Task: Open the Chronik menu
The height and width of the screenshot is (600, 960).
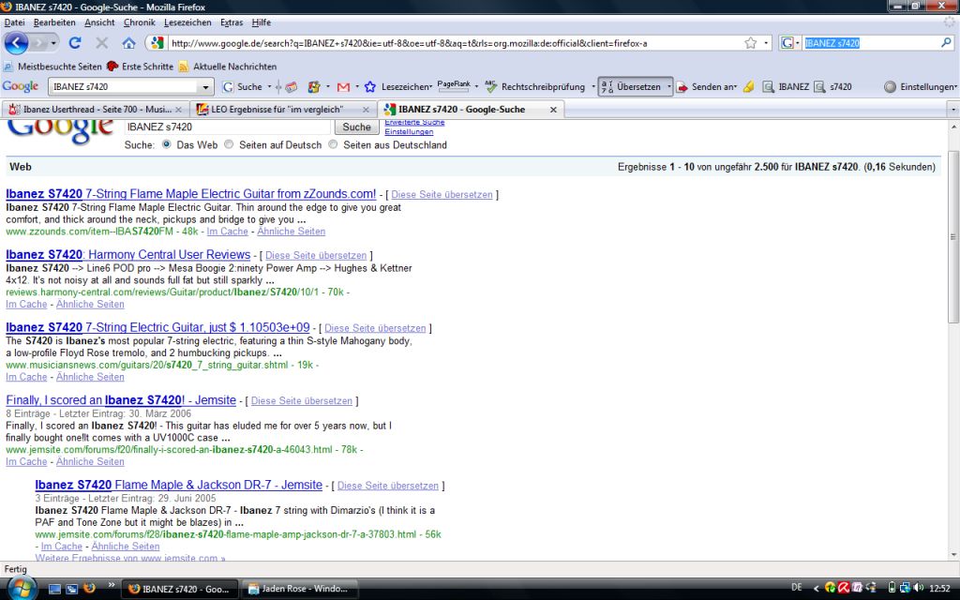Action: tap(140, 22)
